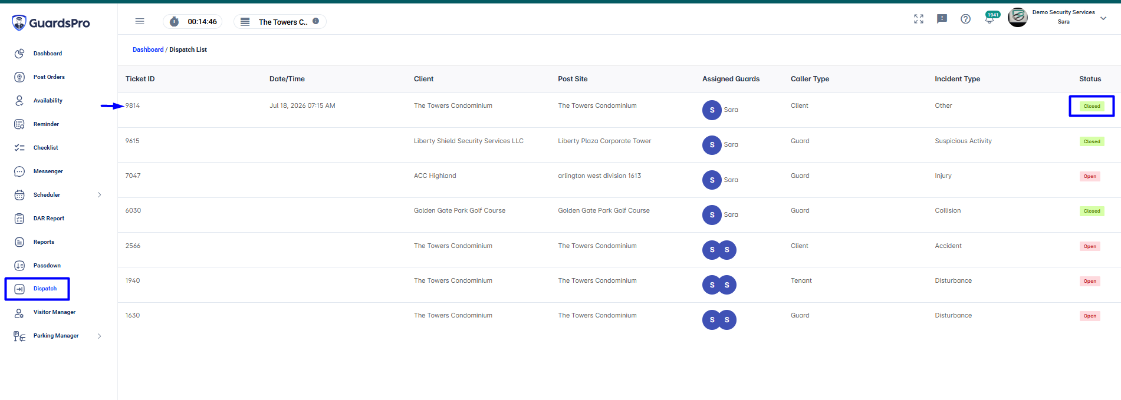Viewport: 1121px width, 400px height.
Task: Expand the Parking Manager submenu chevron
Action: click(99, 336)
